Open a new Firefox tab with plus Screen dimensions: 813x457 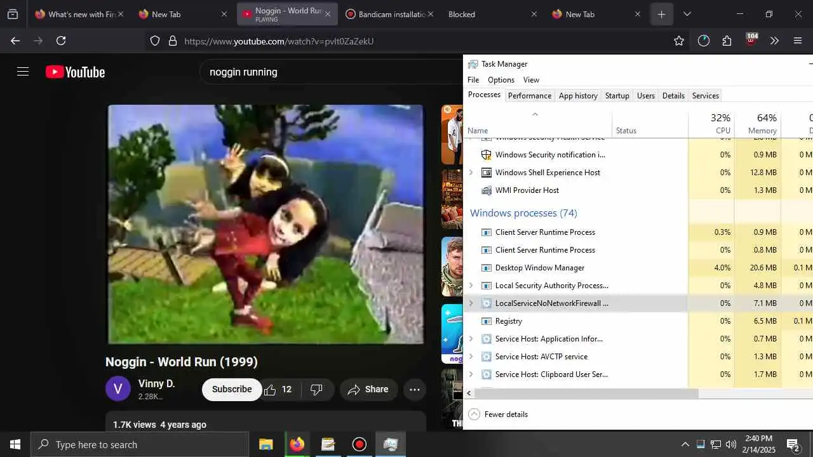click(x=661, y=14)
